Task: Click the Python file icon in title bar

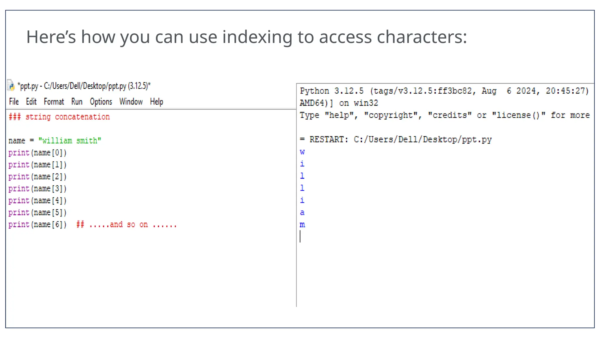Action: coord(11,85)
